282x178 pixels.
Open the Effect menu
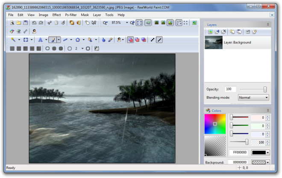tap(56, 15)
